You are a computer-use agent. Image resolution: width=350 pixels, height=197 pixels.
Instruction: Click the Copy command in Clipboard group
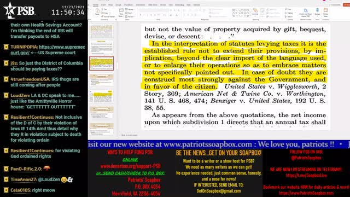[x=105, y=13]
